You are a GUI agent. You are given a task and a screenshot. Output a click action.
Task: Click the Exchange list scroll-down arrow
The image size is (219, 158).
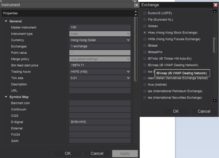click(x=215, y=101)
